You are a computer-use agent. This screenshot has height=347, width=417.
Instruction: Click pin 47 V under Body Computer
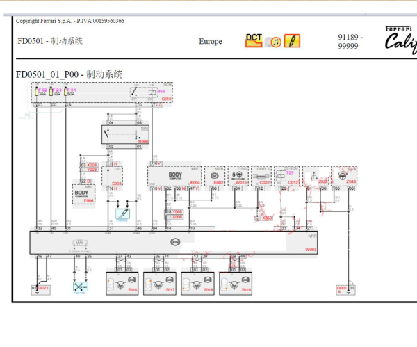193,188
